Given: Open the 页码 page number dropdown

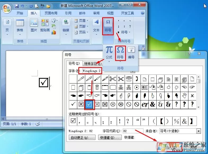Looking at the screenshot, I should pos(81,32).
